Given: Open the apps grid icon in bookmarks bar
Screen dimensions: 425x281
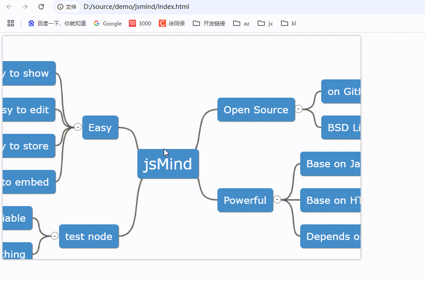Looking at the screenshot, I should (11, 24).
